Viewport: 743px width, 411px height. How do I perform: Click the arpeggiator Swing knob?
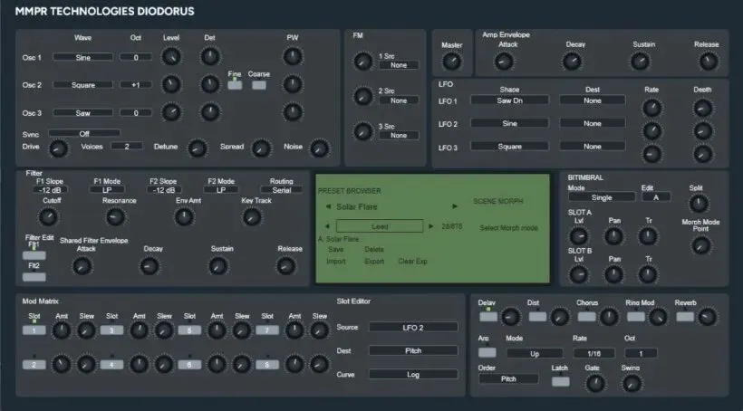pos(632,383)
